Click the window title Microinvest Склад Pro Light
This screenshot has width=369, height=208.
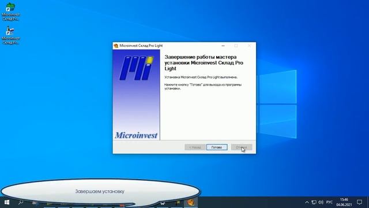[141, 46]
